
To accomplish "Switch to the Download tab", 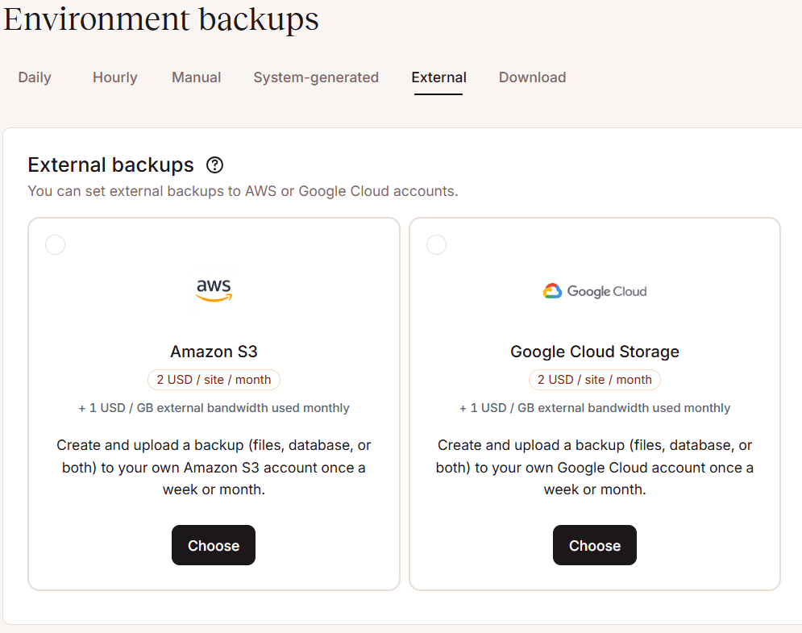I will click(x=533, y=77).
